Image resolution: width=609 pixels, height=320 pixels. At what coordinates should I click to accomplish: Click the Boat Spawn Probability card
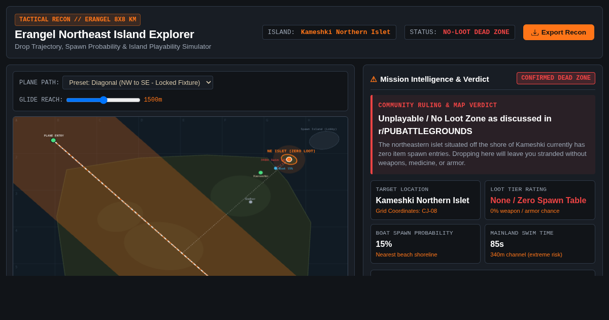click(x=425, y=244)
